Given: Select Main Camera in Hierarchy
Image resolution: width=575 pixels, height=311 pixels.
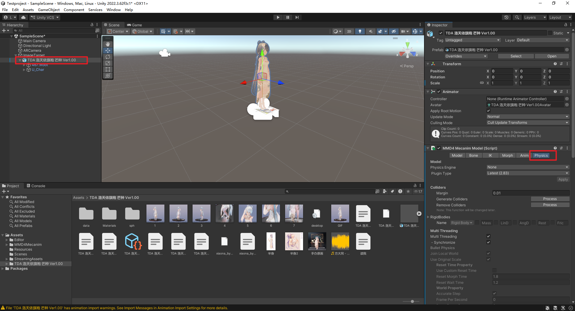Looking at the screenshot, I should (x=34, y=41).
